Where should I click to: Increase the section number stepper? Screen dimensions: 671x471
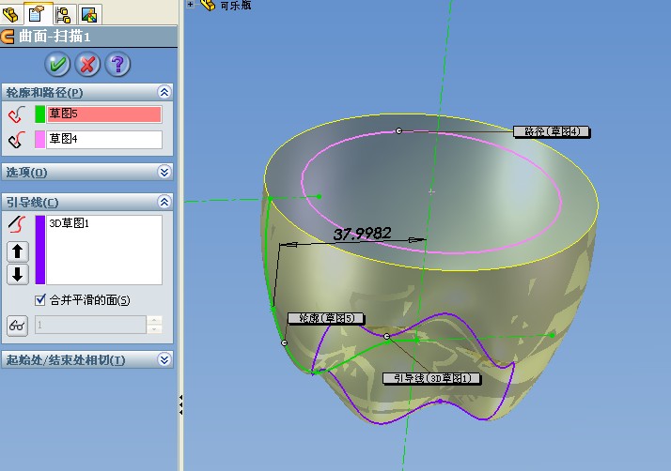tap(154, 320)
